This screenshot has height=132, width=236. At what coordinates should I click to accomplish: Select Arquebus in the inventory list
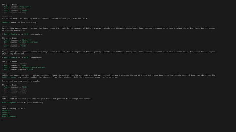[x=6, y=110]
